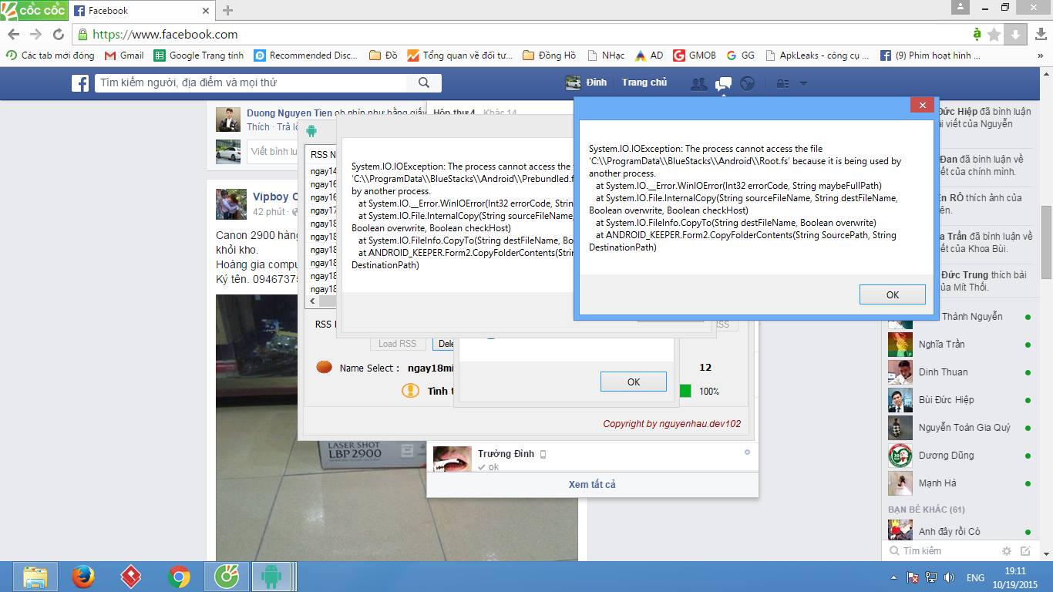Click the Xem tất cả link
The height and width of the screenshot is (592, 1053).
coord(592,485)
